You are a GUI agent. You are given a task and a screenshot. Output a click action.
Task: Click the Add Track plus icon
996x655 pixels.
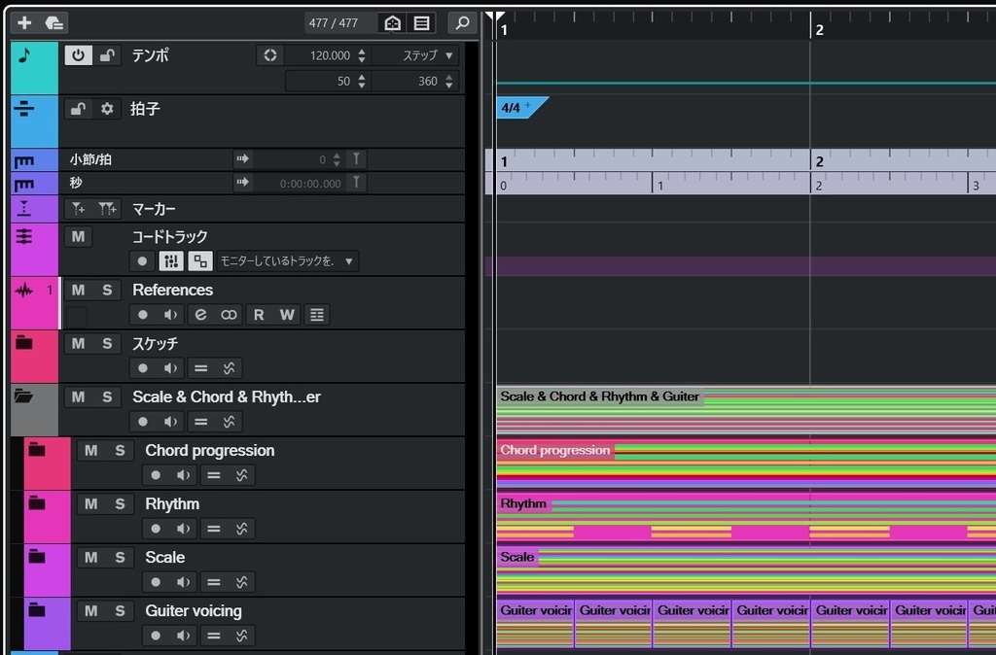coord(23,22)
